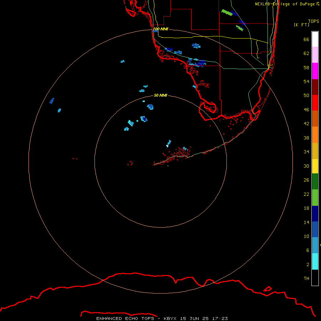This screenshot has height=321, width=321.
Task: Pick the bright orange legend swatch
Action: coord(315,135)
